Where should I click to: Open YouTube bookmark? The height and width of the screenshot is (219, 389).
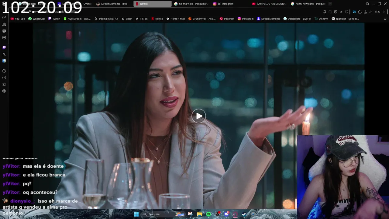(x=18, y=19)
